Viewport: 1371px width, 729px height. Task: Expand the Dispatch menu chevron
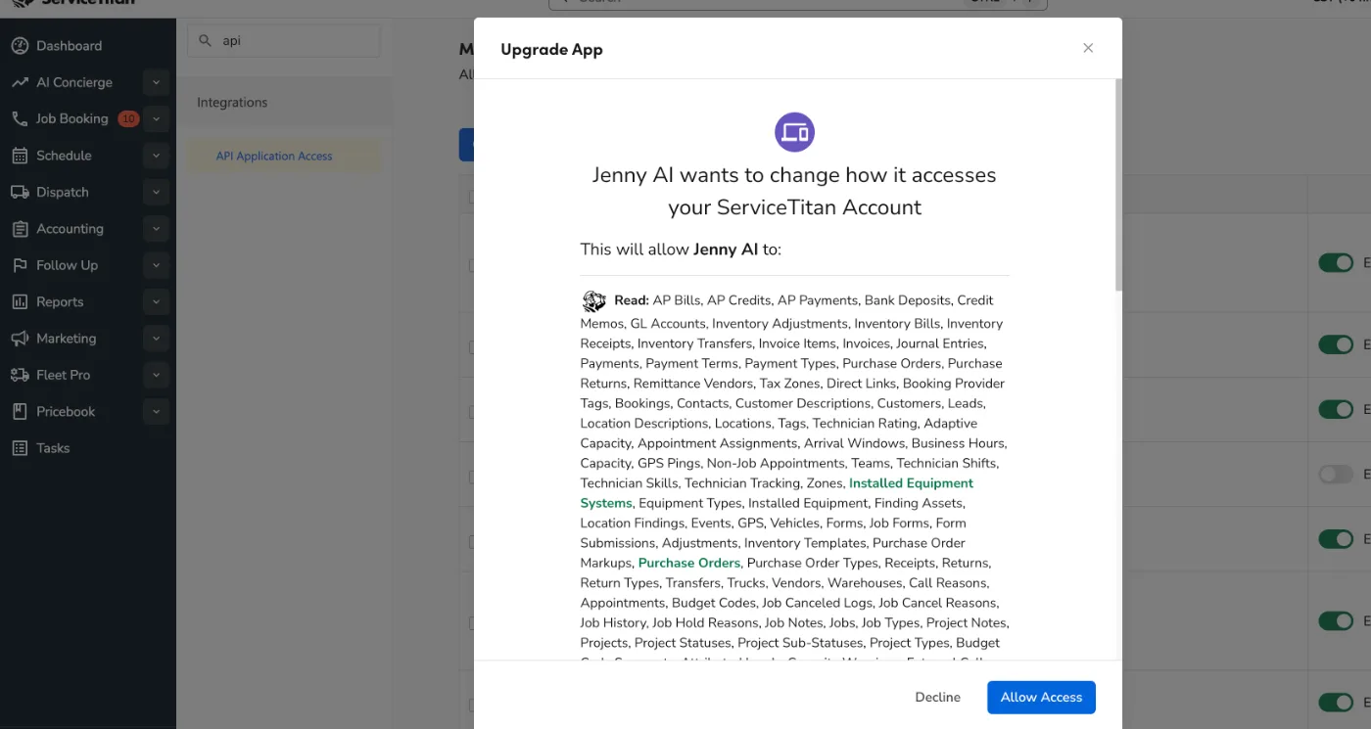coord(156,193)
